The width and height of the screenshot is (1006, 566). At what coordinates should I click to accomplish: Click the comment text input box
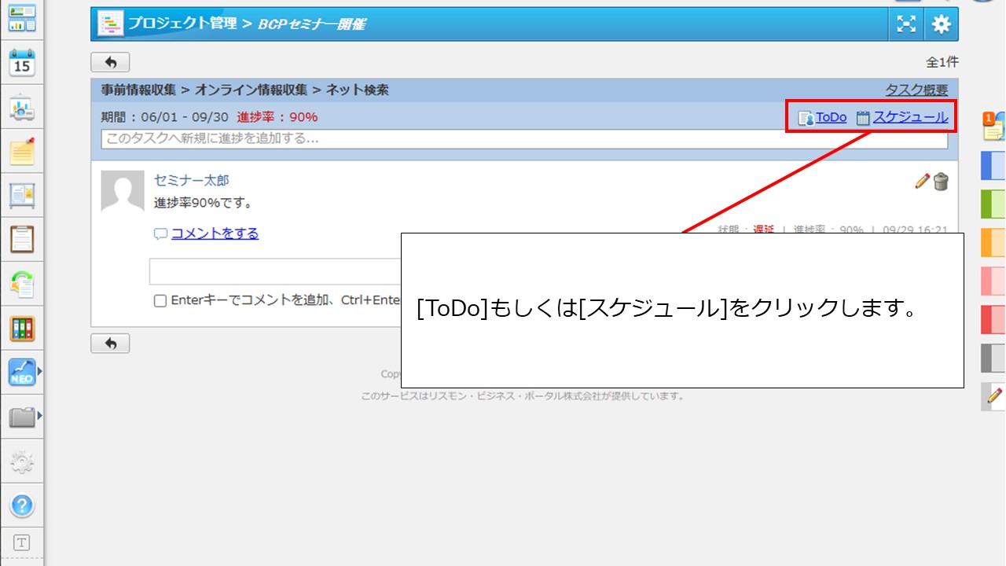275,271
